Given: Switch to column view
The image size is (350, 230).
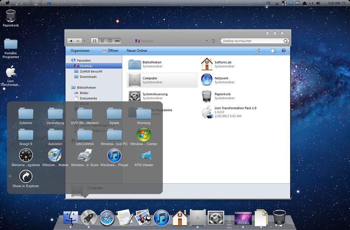Looking at the screenshot, I should 110,41.
